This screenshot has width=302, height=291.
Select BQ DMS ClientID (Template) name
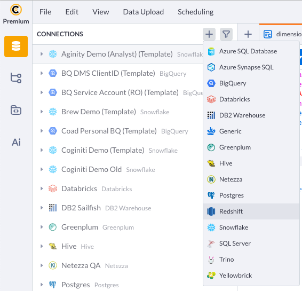(108, 73)
